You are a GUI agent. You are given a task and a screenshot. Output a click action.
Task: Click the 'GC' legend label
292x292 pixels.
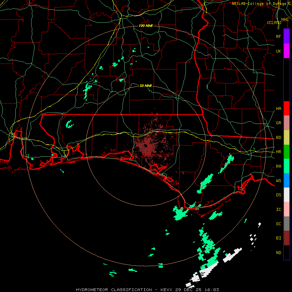point(278,224)
